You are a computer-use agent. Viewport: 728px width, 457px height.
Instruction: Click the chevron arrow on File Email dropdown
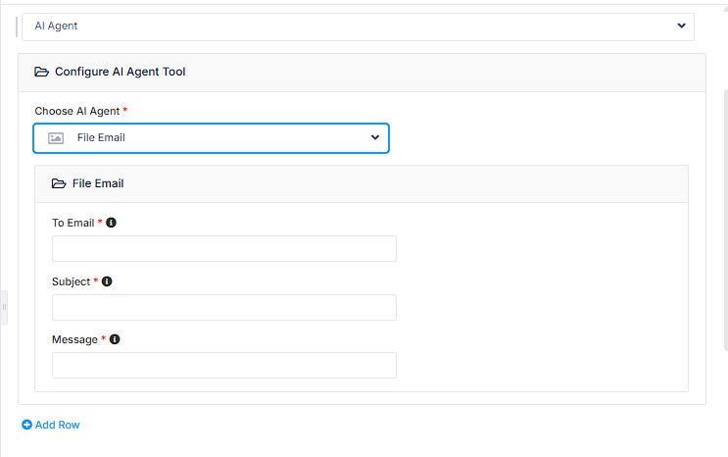tap(375, 138)
